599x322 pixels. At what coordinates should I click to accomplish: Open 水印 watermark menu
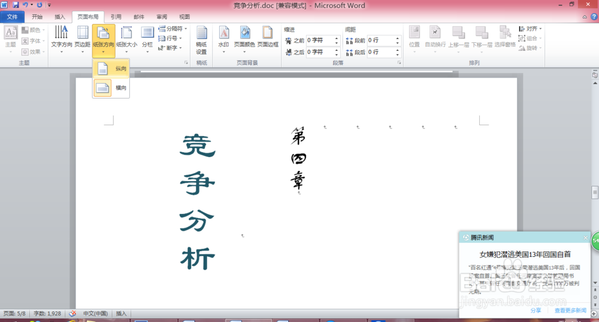223,40
